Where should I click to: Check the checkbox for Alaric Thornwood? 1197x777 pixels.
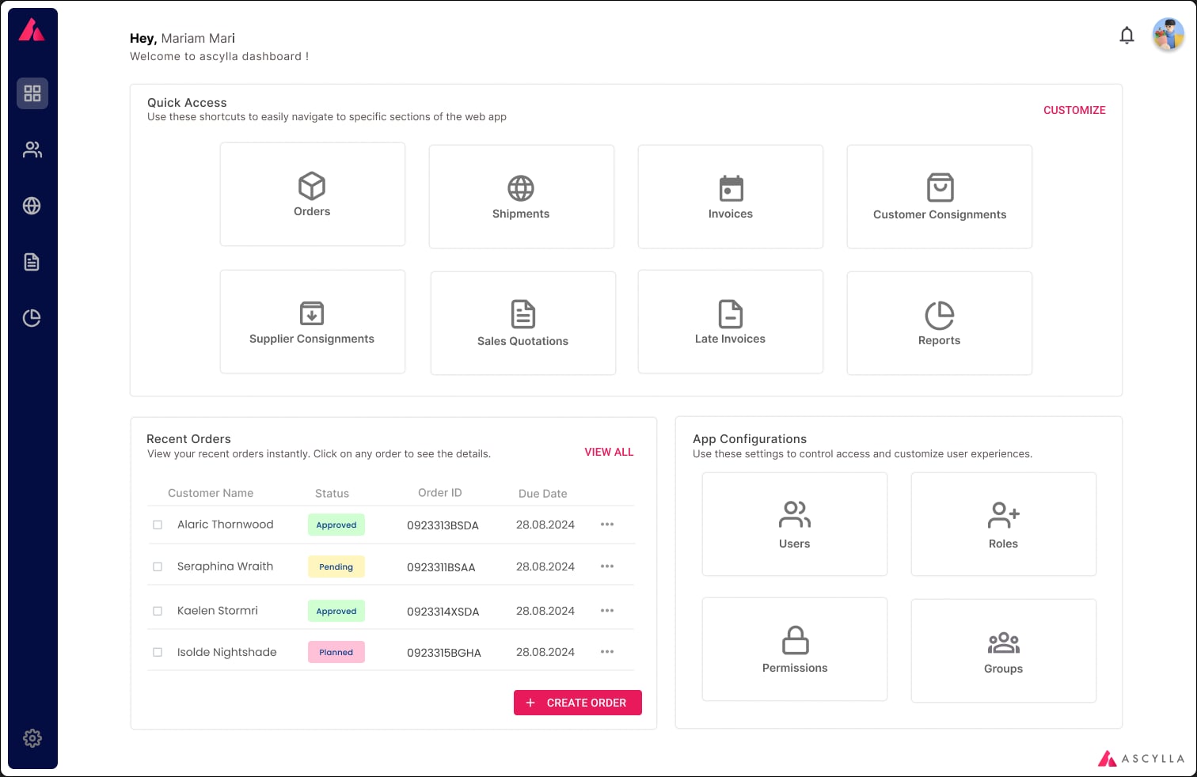tap(157, 524)
